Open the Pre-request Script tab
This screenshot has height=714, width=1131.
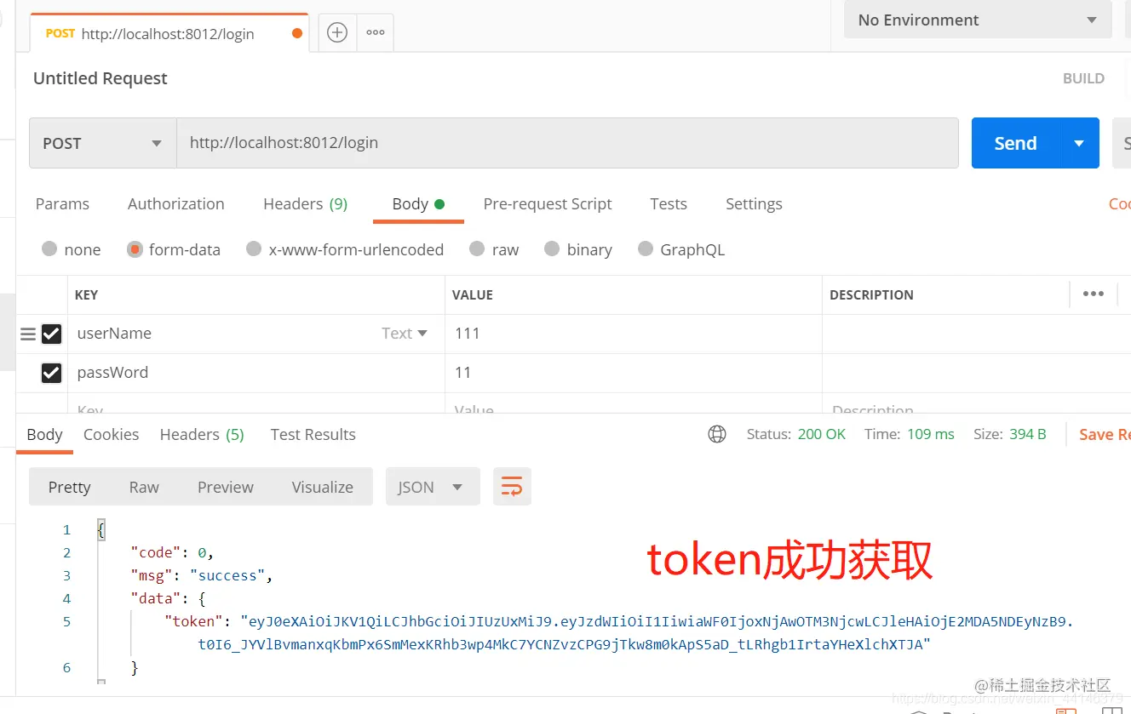(548, 204)
